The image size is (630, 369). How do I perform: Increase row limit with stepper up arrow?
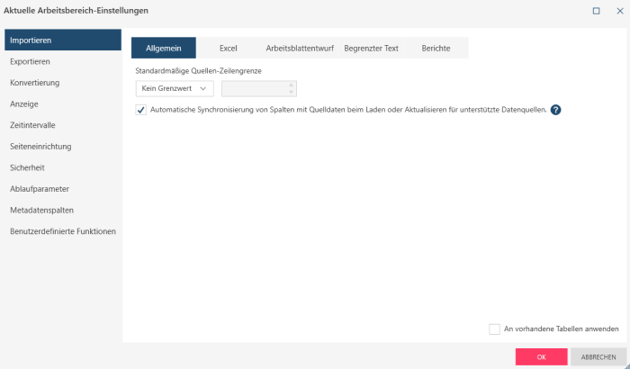pyautogui.click(x=291, y=85)
